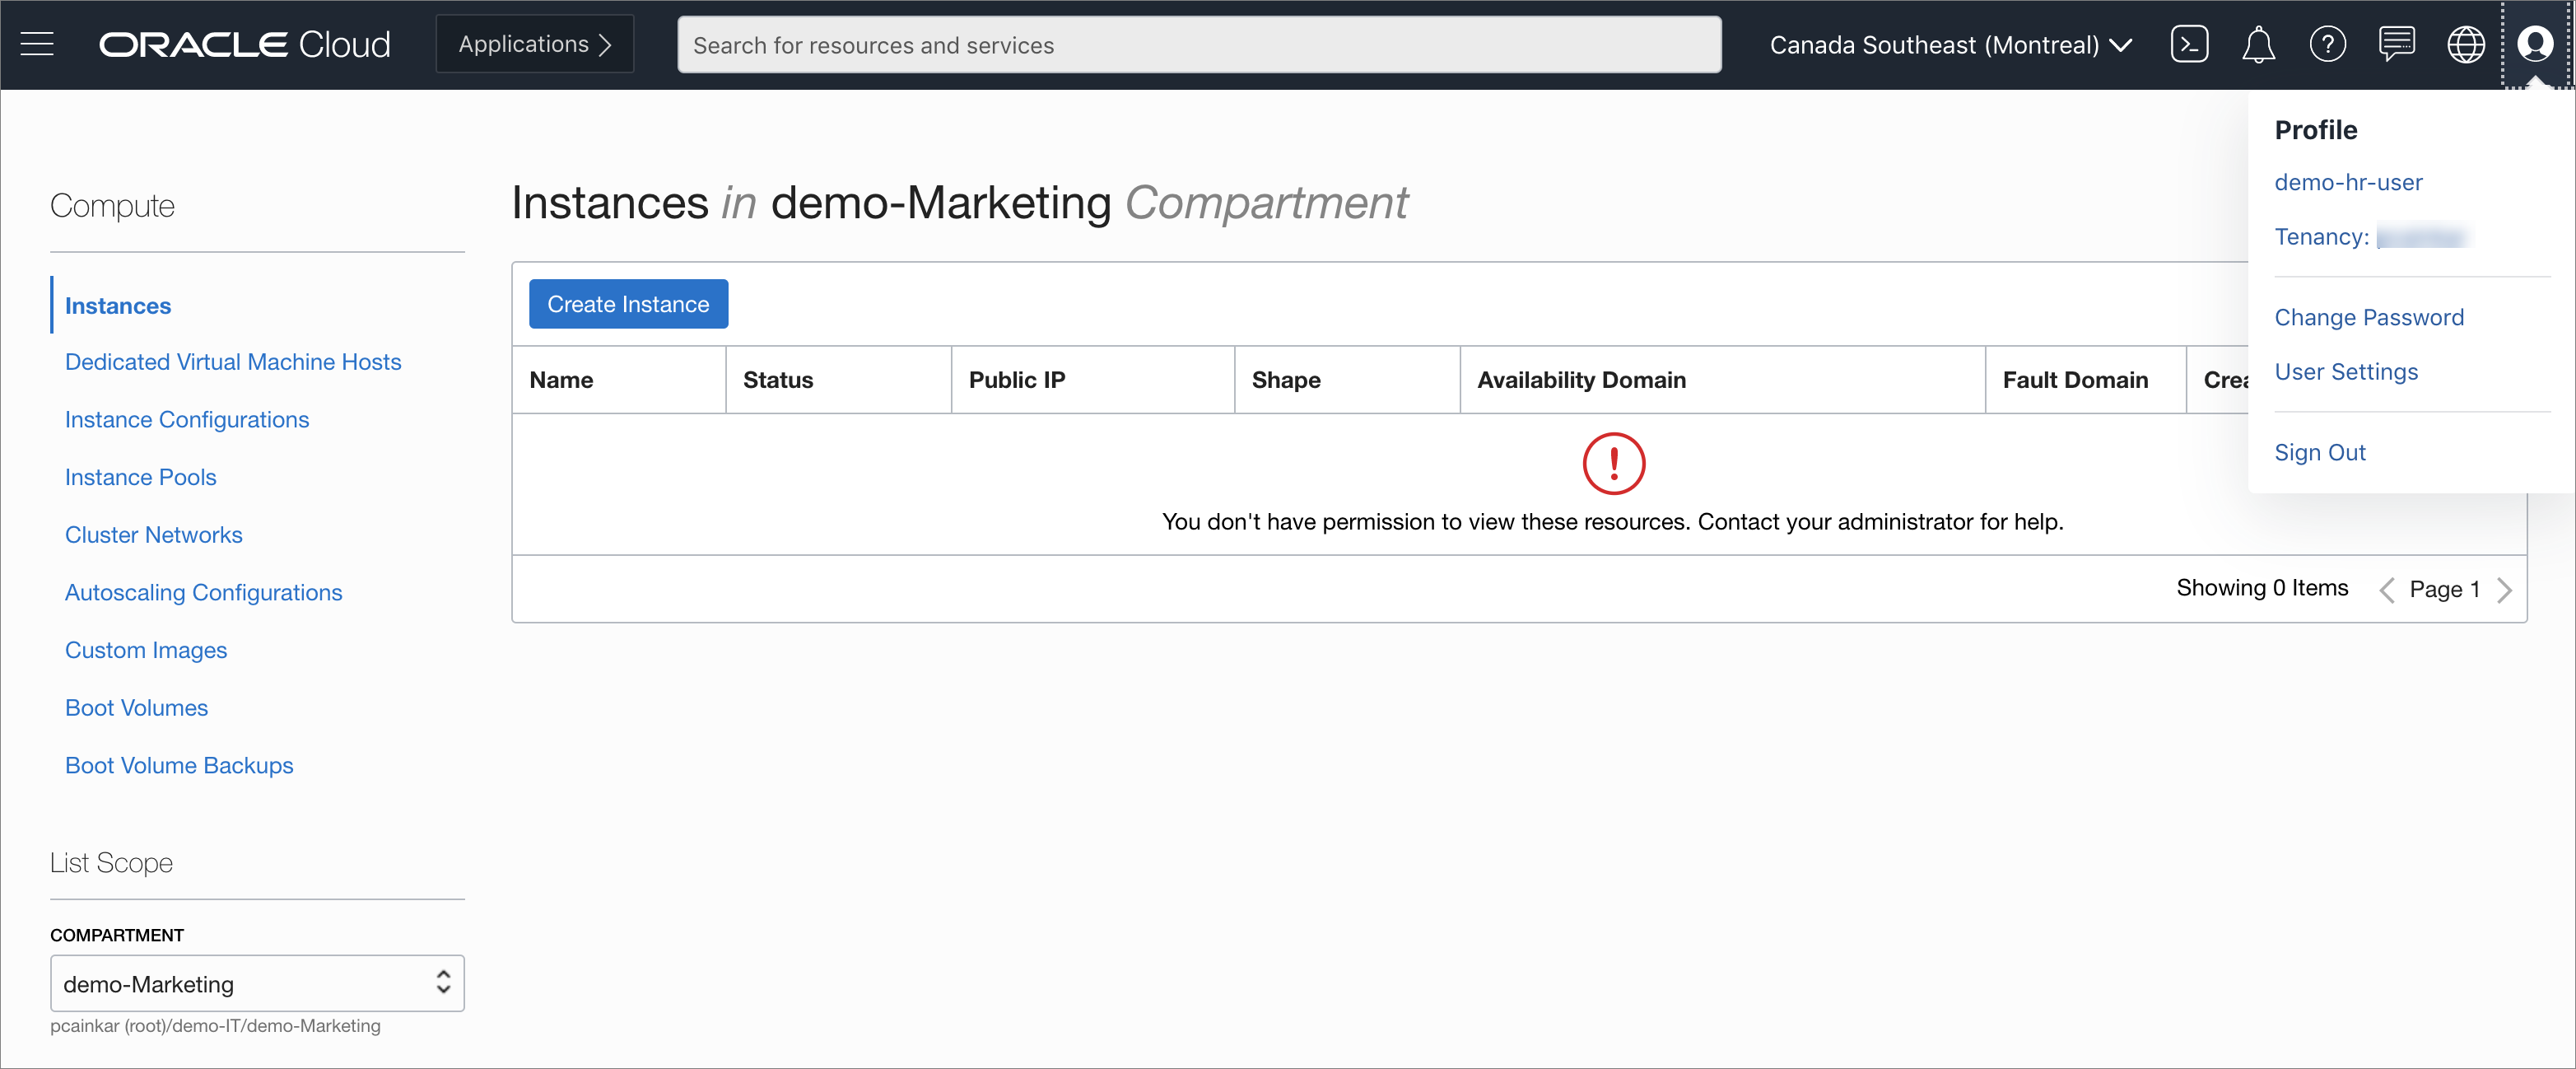
Task: Open the Boot Volumes link
Action: coord(136,708)
